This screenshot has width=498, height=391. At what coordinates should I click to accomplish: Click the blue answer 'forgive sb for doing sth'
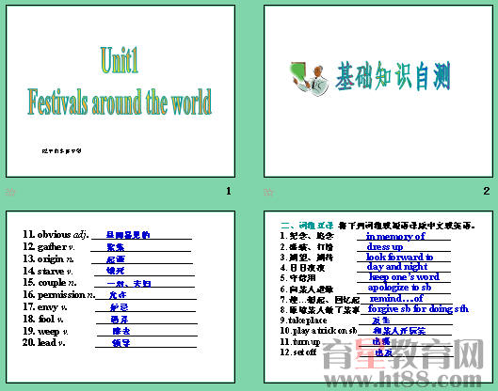click(418, 308)
